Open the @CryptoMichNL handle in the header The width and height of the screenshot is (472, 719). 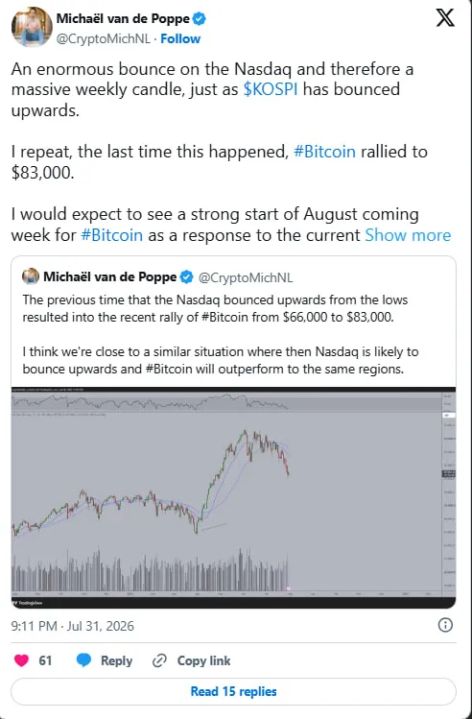click(103, 39)
